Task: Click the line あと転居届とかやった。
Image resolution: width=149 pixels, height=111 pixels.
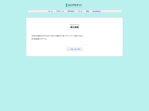Action: point(39,39)
